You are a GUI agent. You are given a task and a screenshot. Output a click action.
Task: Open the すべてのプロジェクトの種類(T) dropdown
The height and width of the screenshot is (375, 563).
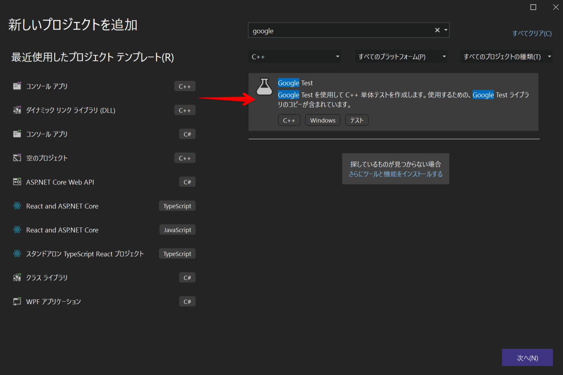(x=506, y=56)
